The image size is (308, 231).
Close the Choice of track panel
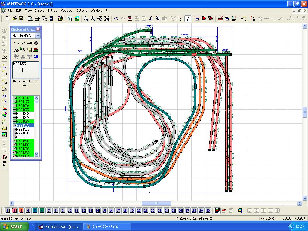coord(38,29)
